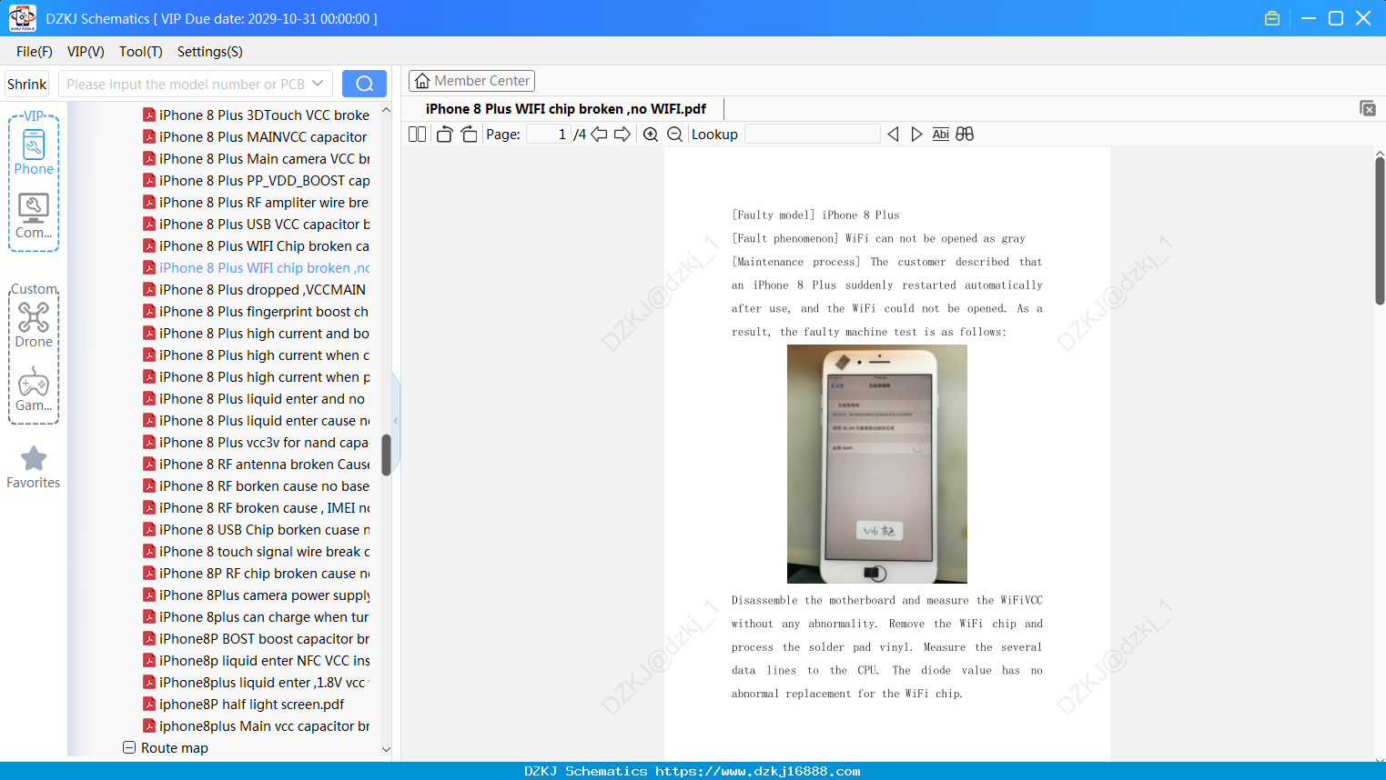The width and height of the screenshot is (1386, 780).
Task: Find next lookup match triangle
Action: (x=916, y=135)
